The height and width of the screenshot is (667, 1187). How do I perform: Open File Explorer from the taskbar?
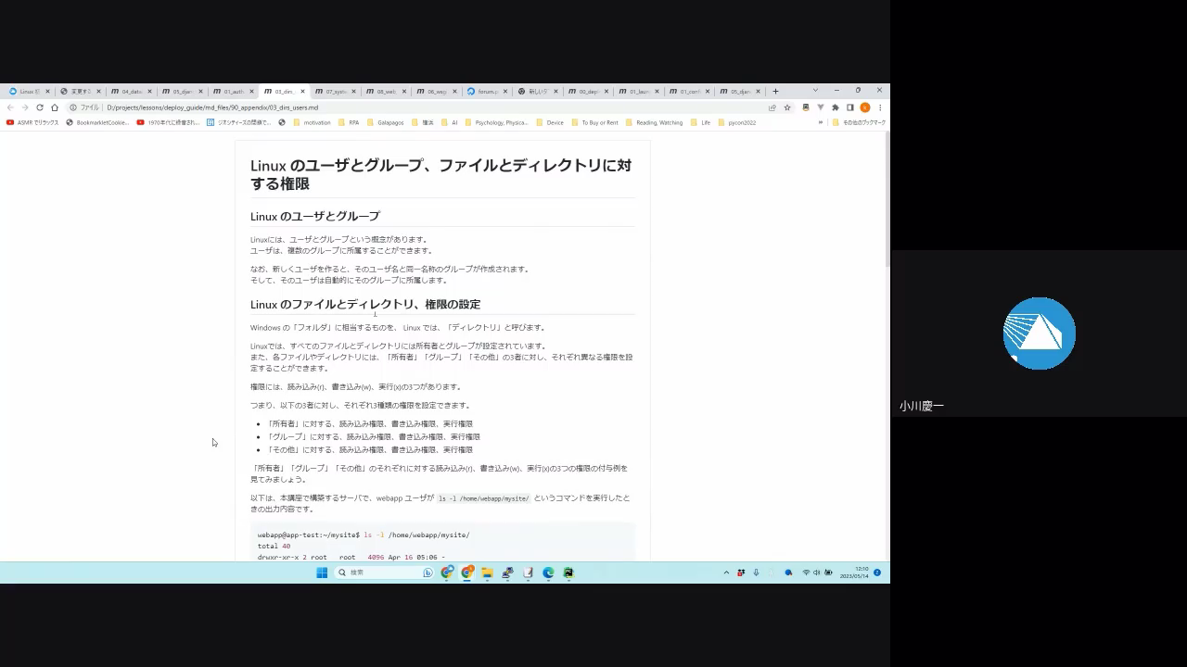click(487, 573)
